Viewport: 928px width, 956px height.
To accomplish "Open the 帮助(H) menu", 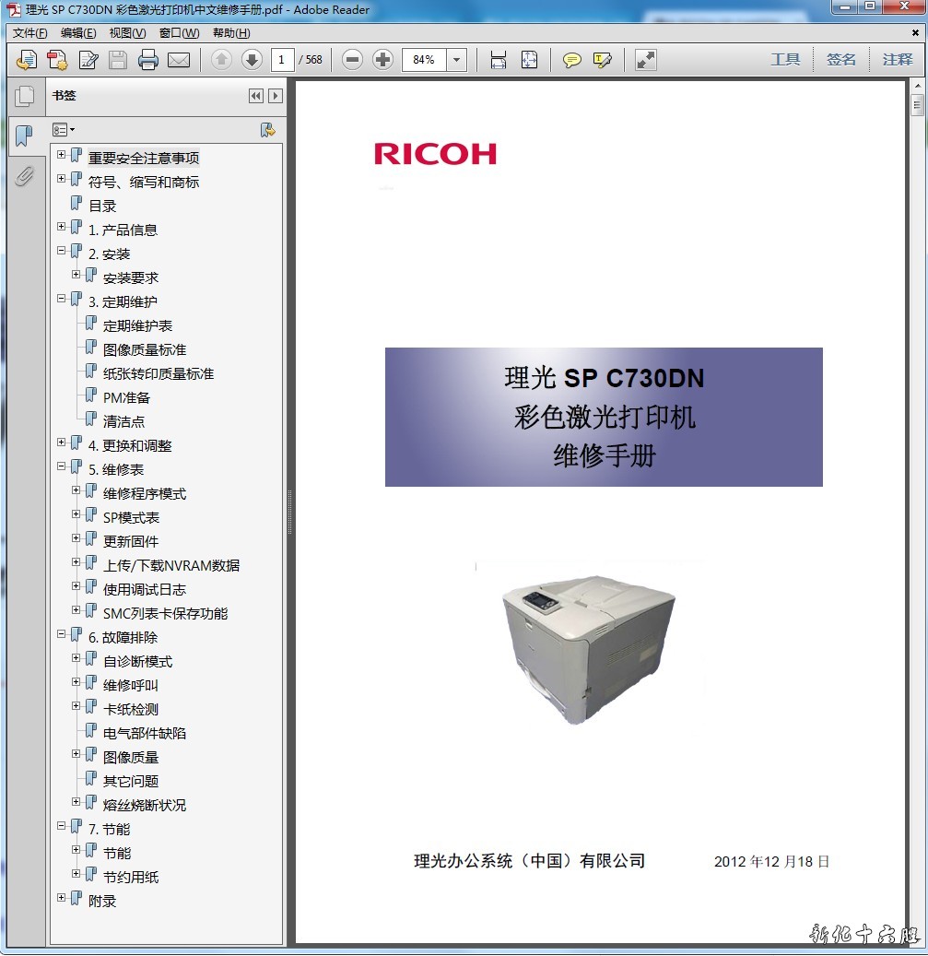I will (x=230, y=33).
